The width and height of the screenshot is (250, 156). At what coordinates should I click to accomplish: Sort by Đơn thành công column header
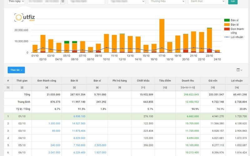(x=47, y=81)
